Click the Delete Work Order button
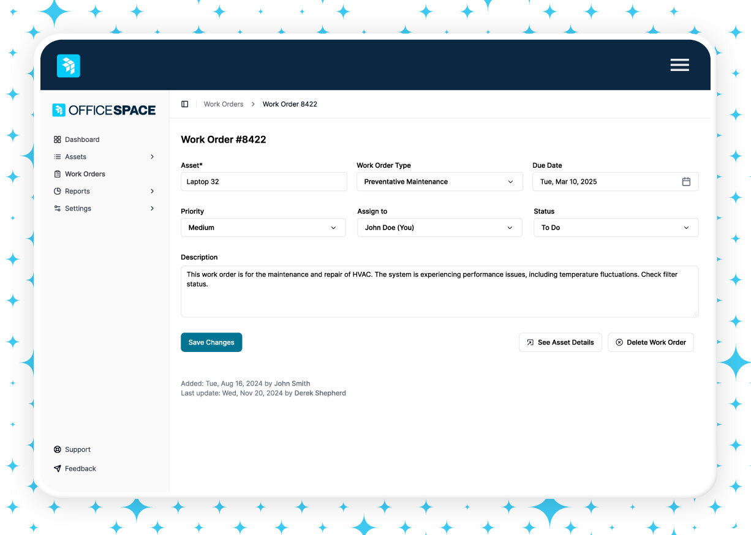 650,342
